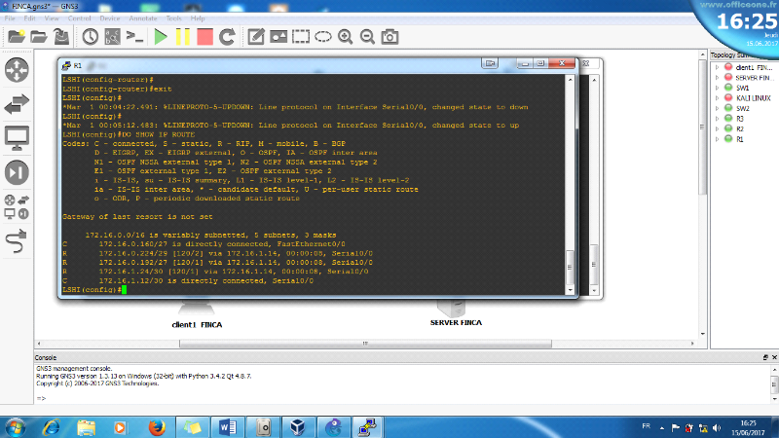Open the Edit menu
Screen dimensions: 779x438
(29, 18)
